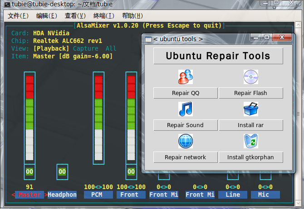Click the [Playback] view option
Image resolution: width=304 pixels, height=209 pixels.
click(x=51, y=48)
